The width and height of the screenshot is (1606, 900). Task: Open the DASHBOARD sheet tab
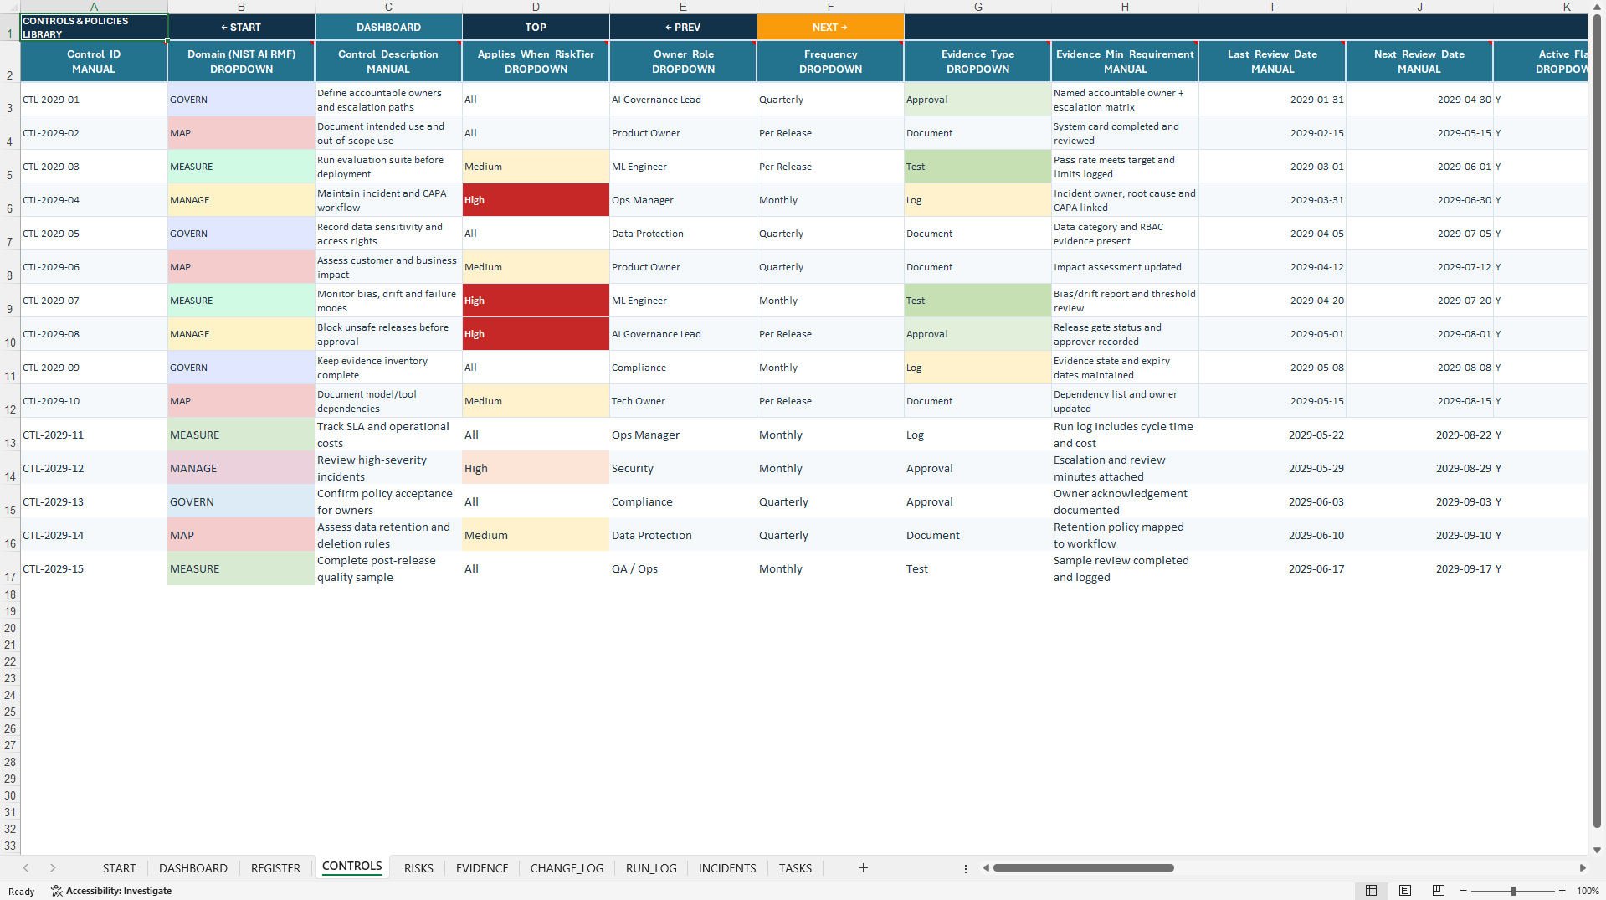point(193,868)
